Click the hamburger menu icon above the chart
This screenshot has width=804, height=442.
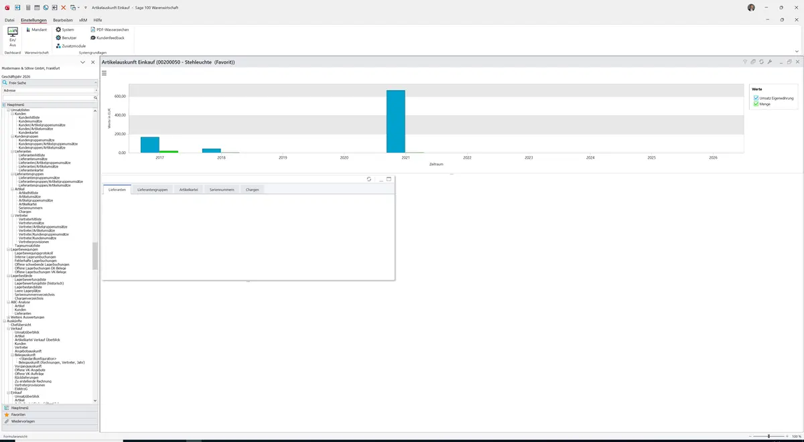105,73
